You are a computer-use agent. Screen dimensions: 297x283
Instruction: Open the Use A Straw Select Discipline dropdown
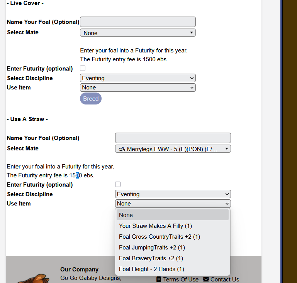click(173, 194)
